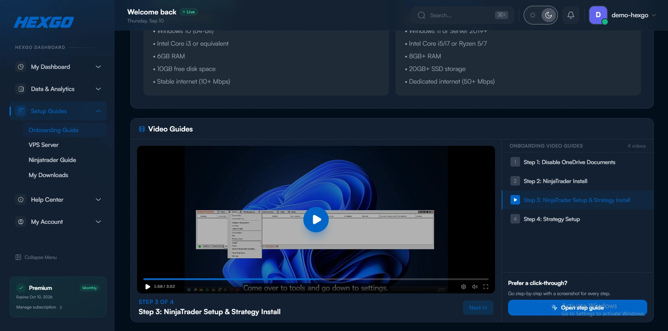Expand the My Account chevron
Viewport: 668px width, 331px height.
pyautogui.click(x=98, y=222)
